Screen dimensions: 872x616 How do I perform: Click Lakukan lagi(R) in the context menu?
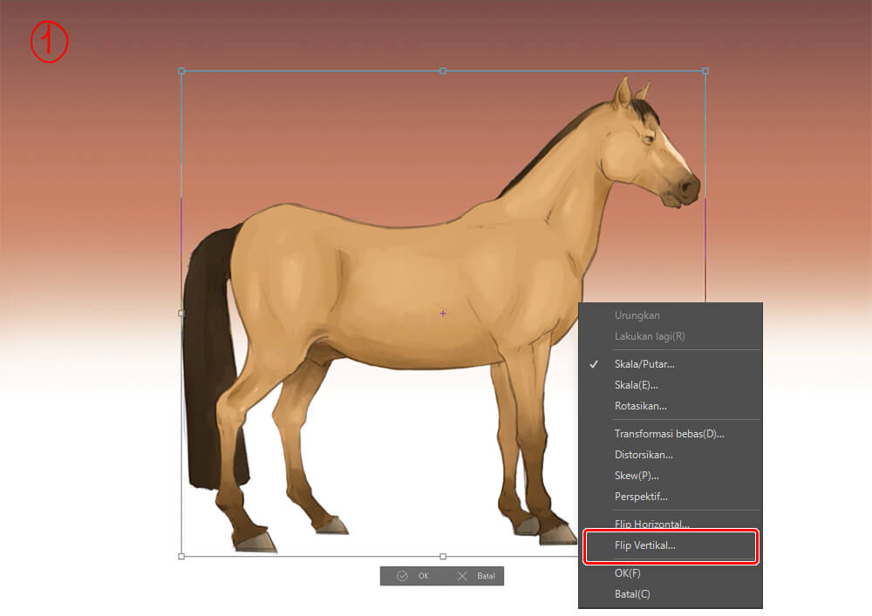point(649,336)
